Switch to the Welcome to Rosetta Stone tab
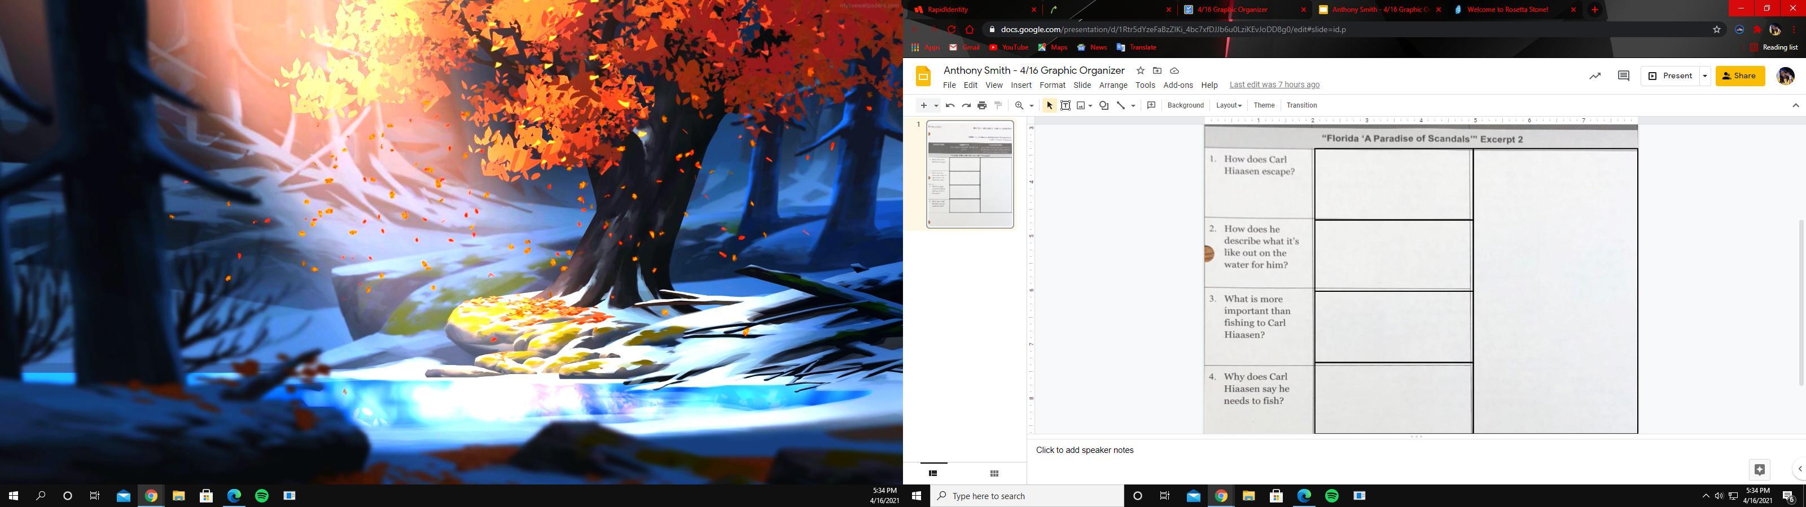Viewport: 1806px width, 507px height. (x=1514, y=10)
